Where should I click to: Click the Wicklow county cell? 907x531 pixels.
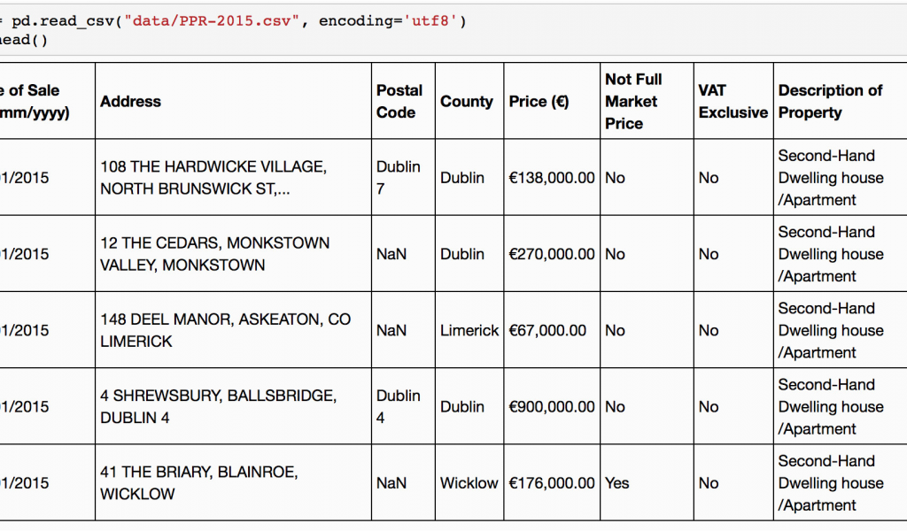[469, 482]
